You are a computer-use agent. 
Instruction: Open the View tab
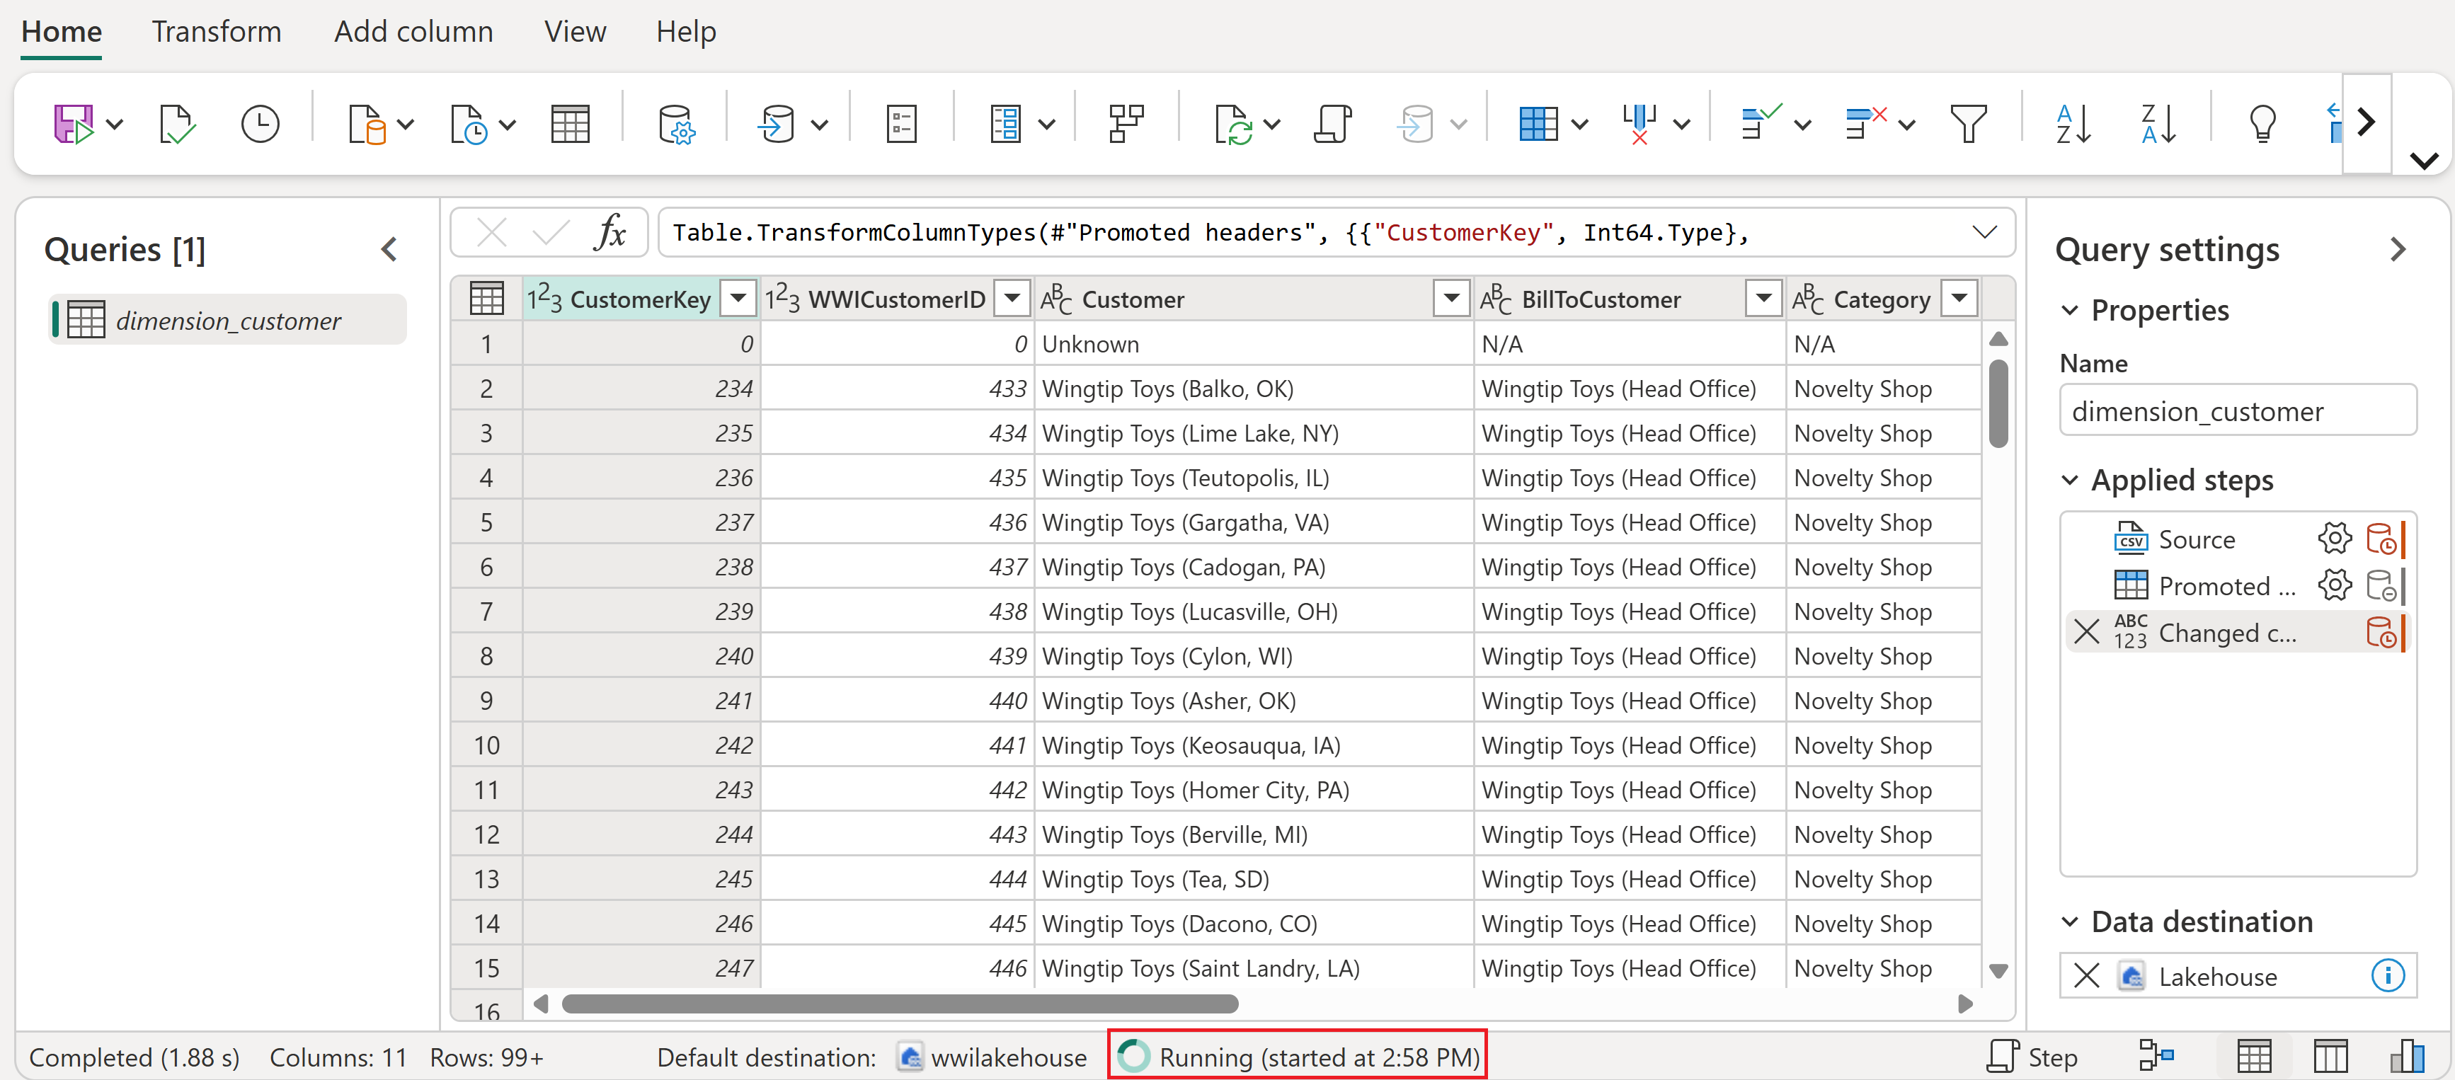point(575,31)
